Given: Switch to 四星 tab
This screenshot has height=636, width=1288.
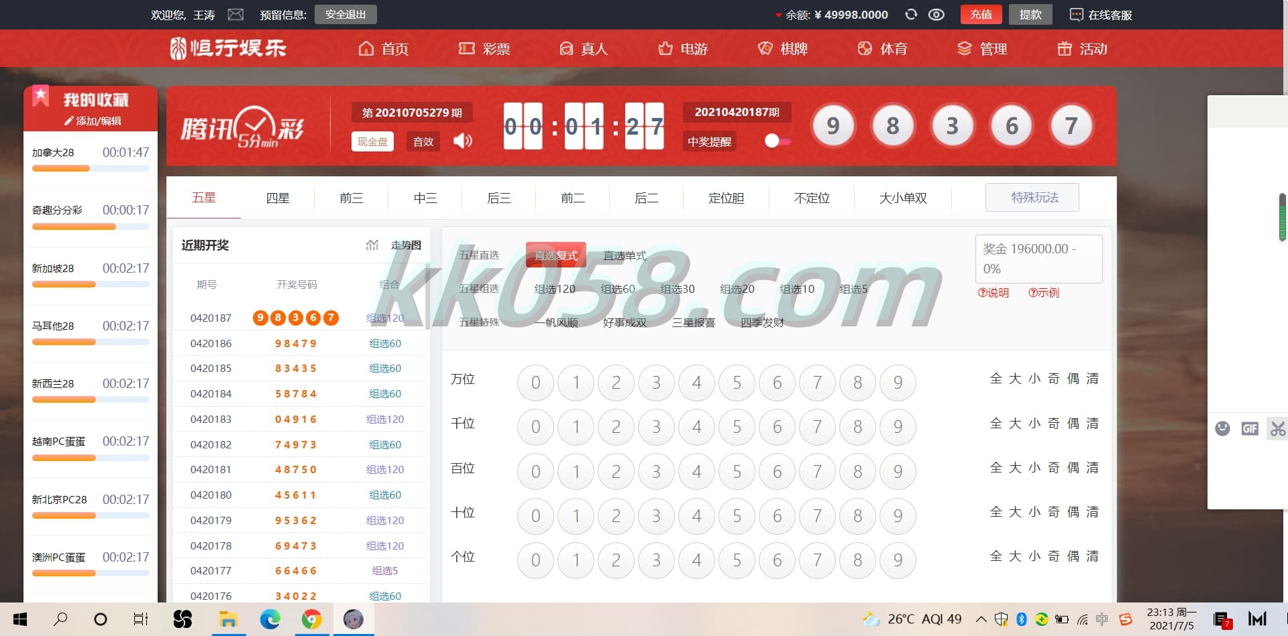Looking at the screenshot, I should (278, 198).
